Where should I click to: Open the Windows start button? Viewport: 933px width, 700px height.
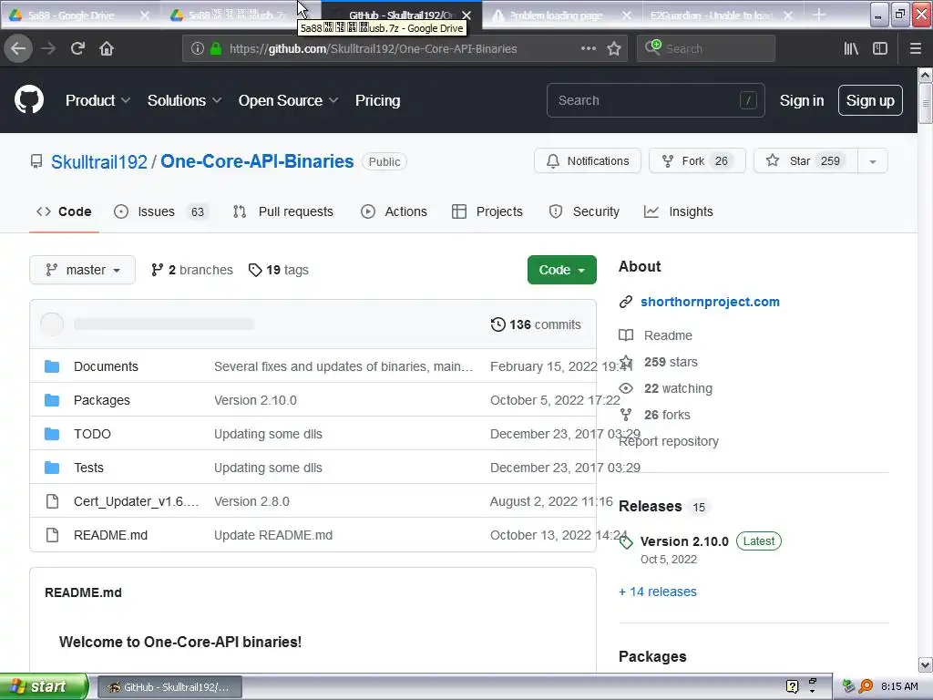(x=44, y=686)
